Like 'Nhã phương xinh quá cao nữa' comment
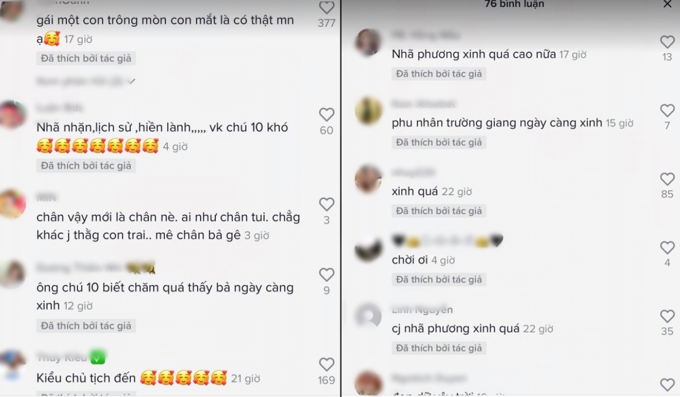Screen dimensions: 680x397 [x=668, y=41]
